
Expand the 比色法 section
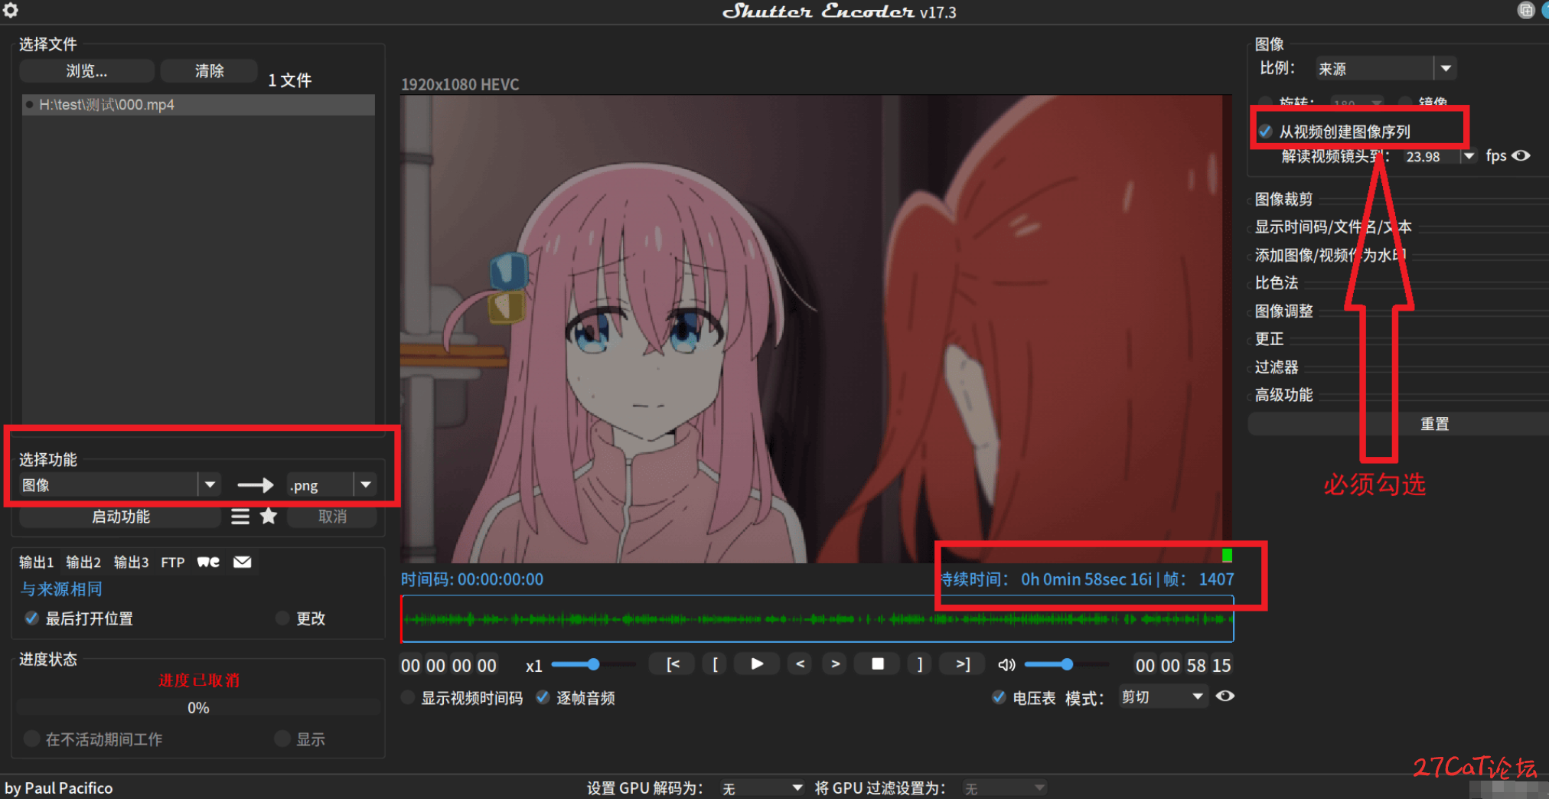(x=1277, y=282)
